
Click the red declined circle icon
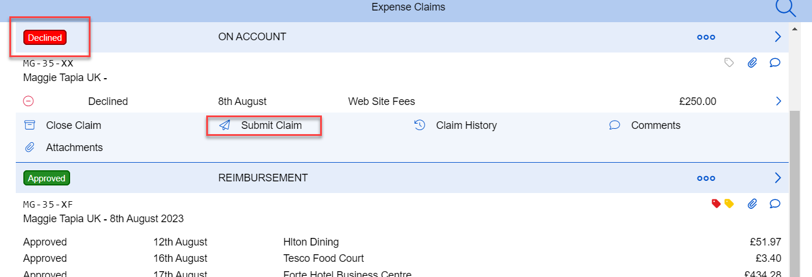(x=28, y=101)
